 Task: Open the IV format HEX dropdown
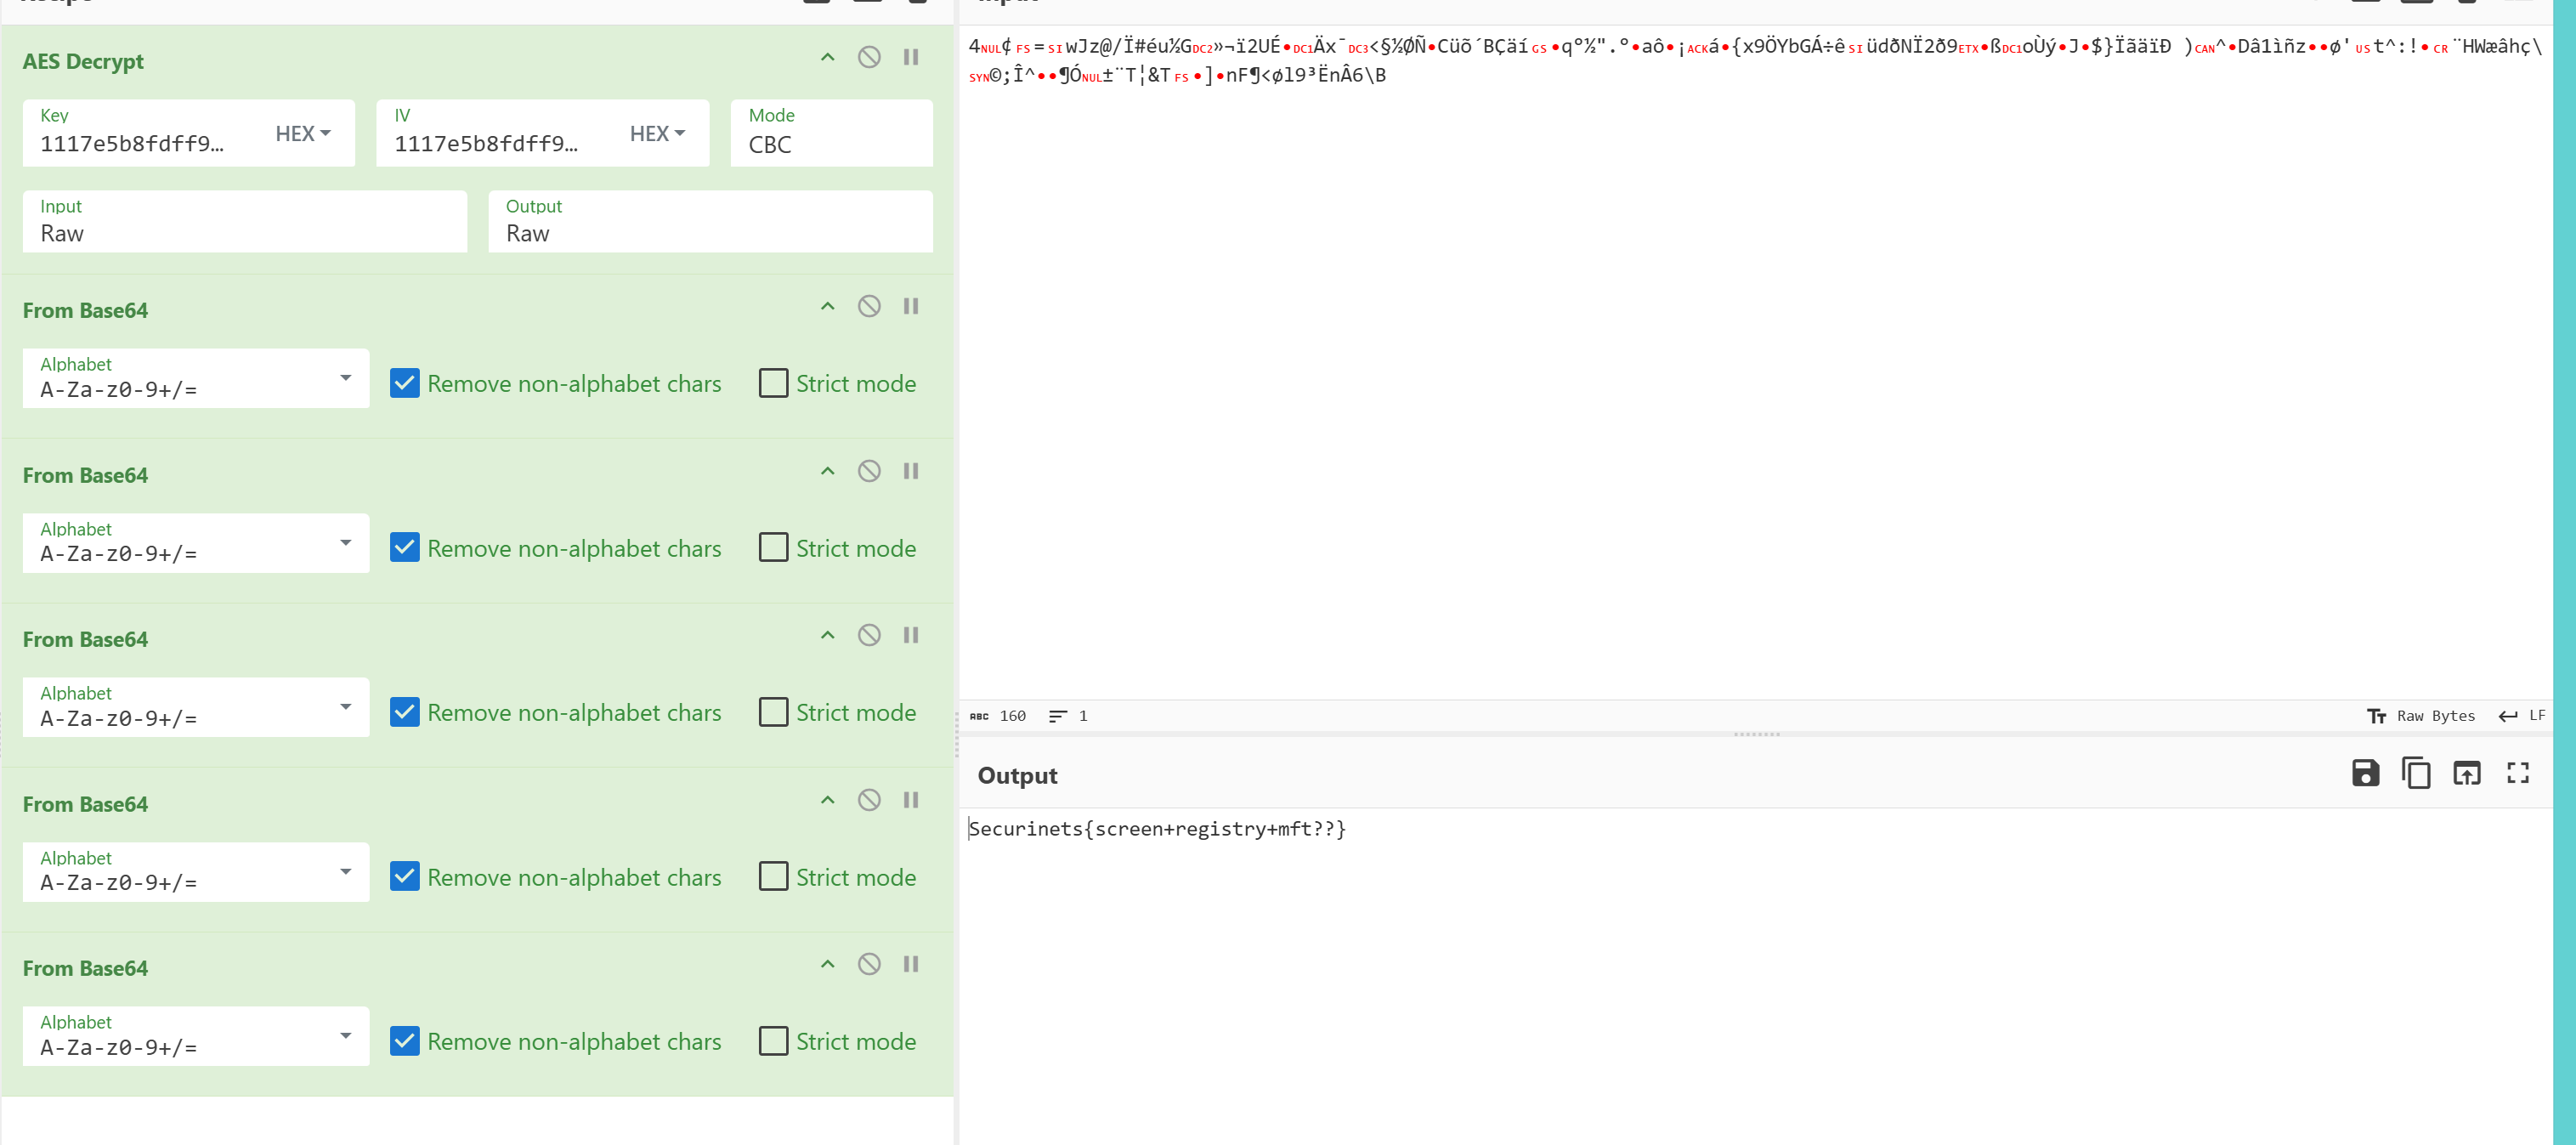click(x=657, y=133)
